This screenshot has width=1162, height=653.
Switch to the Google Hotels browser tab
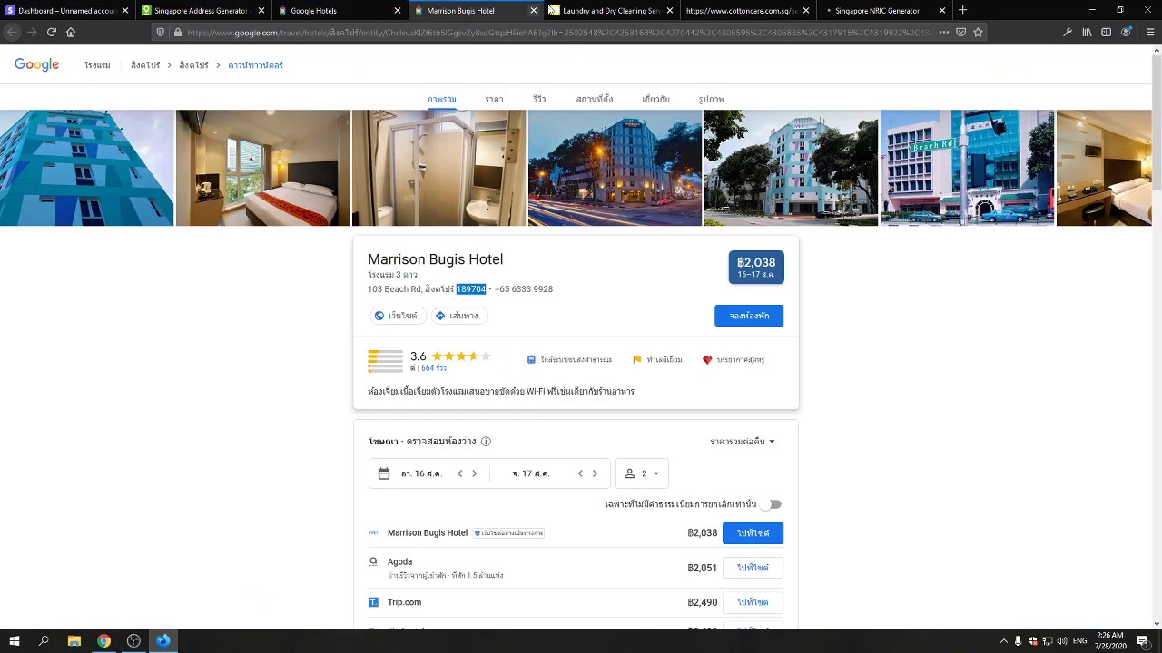coord(339,10)
